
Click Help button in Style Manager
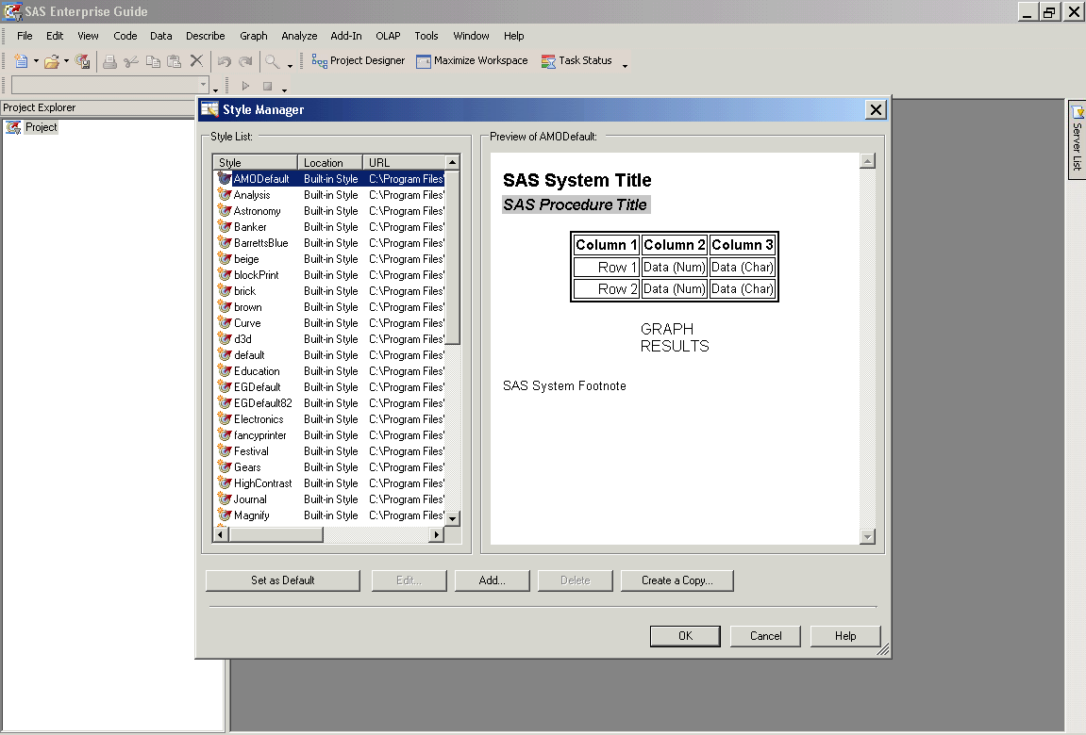click(845, 635)
